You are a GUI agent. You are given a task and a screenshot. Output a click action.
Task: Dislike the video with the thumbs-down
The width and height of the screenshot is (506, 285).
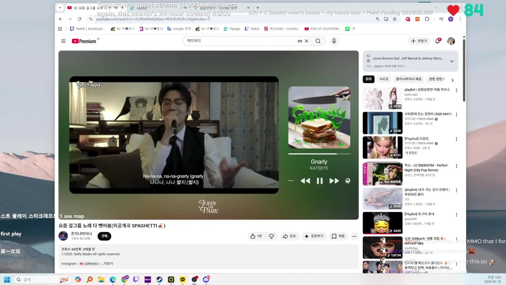click(x=272, y=236)
